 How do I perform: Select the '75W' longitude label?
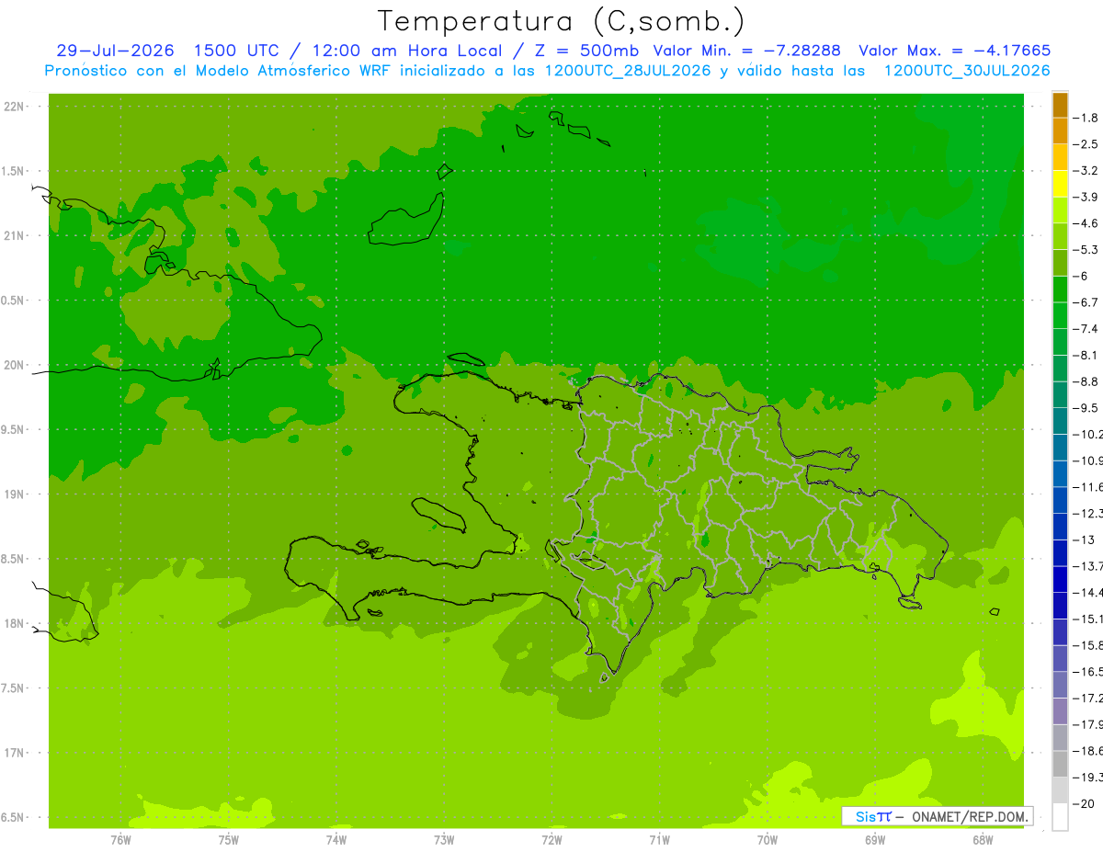pos(228,839)
